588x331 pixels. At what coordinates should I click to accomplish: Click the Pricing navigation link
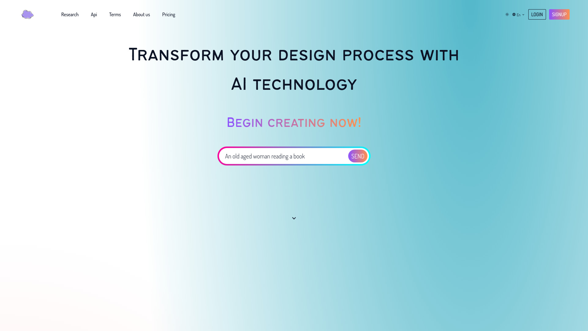click(x=168, y=14)
